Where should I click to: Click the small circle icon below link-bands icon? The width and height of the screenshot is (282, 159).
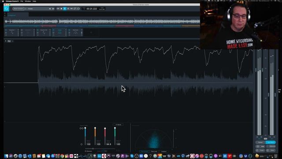point(82,144)
